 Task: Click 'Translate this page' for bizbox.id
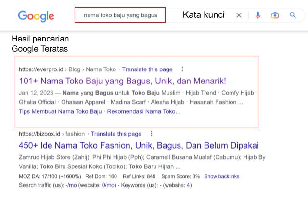click(x=116, y=134)
